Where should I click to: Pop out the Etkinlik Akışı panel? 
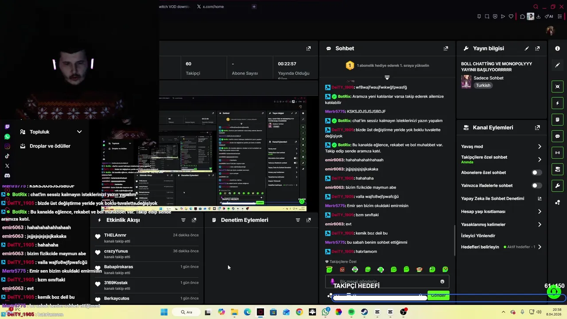tap(194, 220)
